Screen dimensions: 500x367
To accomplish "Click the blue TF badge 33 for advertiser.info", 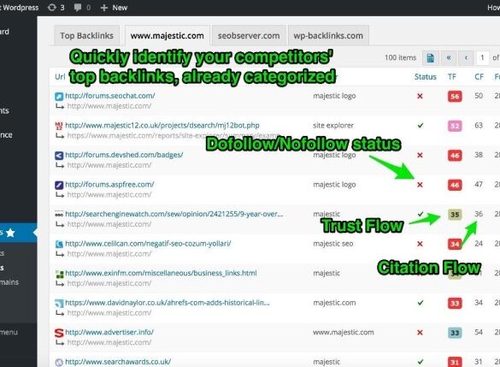I will tap(455, 333).
